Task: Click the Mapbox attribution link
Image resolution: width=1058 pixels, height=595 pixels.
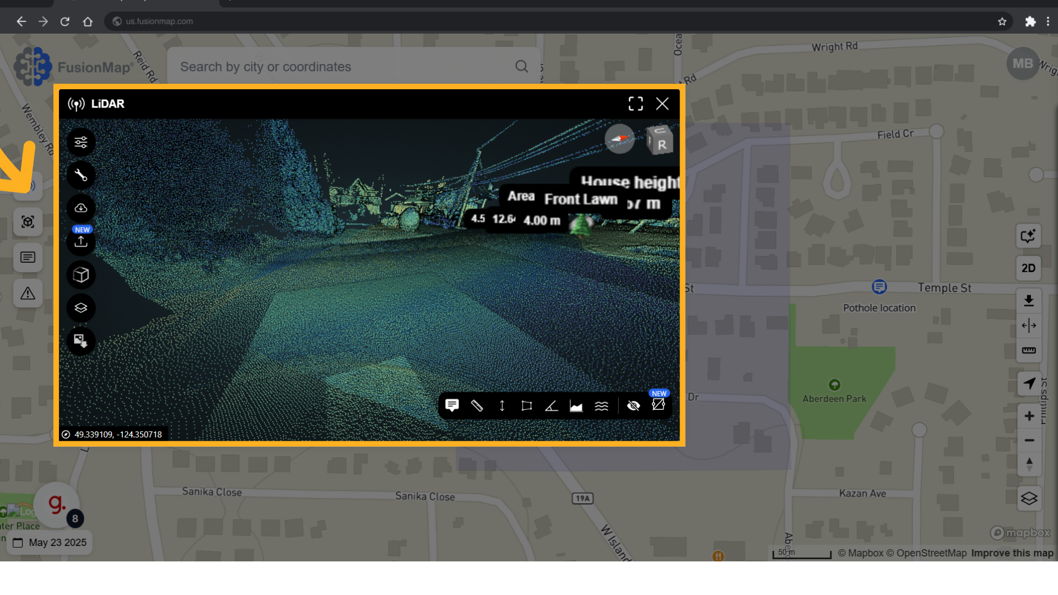Action: (x=861, y=553)
